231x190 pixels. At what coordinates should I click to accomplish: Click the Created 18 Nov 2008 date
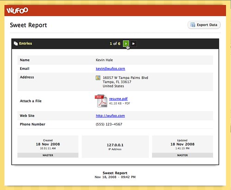coord(48,144)
